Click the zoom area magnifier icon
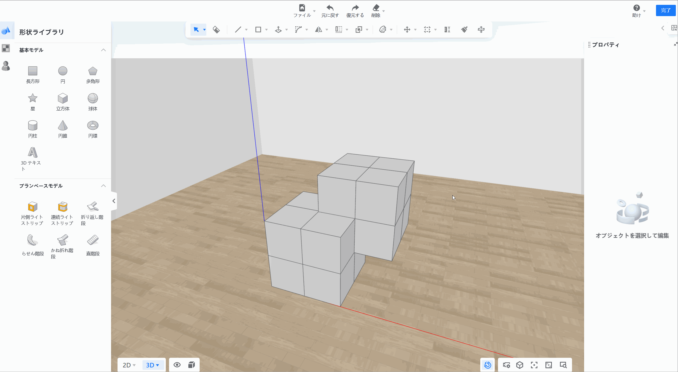This screenshot has width=678, height=372. point(563,365)
